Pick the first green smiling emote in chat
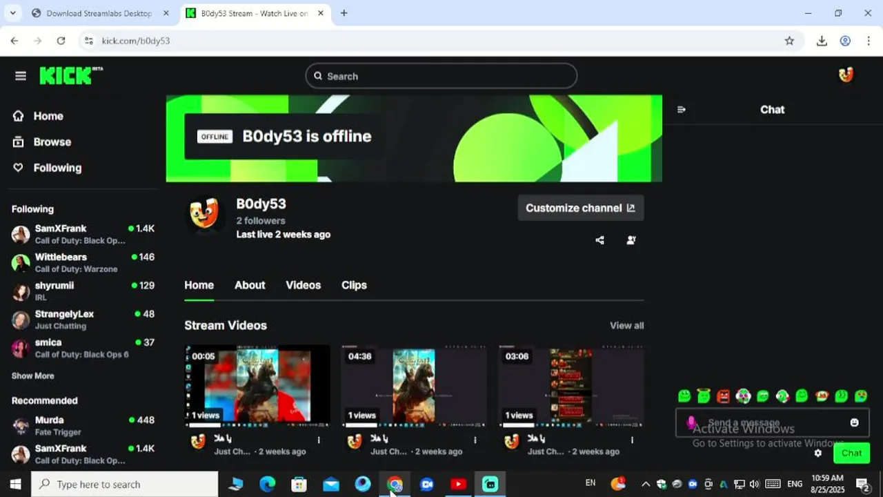This screenshot has width=883, height=497. click(684, 396)
